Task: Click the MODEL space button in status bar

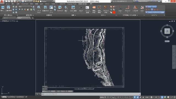Action: 102,97
